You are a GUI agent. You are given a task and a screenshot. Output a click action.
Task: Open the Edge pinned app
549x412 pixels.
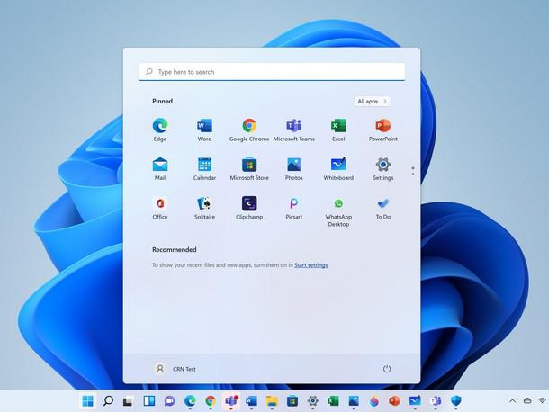pos(160,126)
